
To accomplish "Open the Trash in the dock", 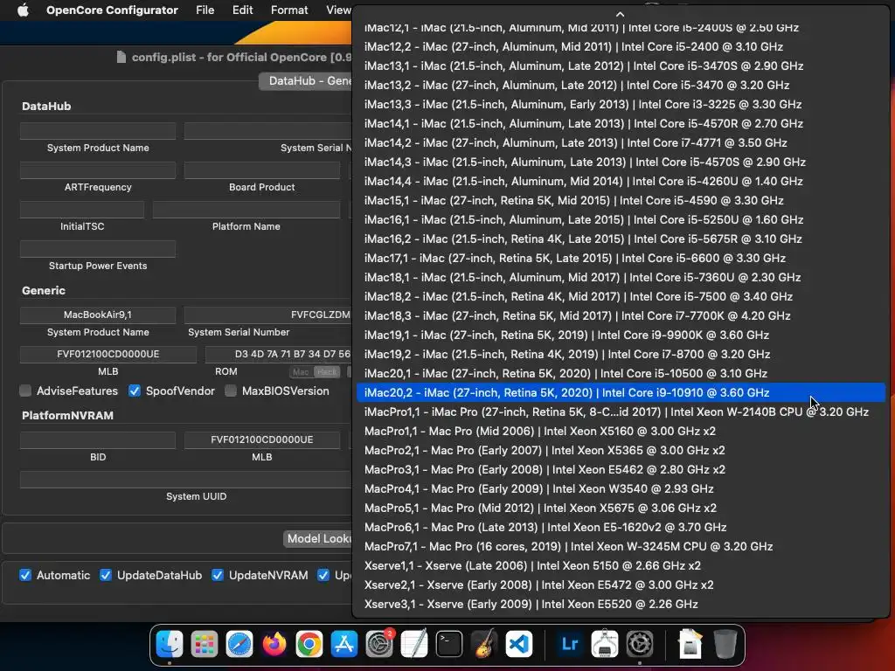I will coord(725,644).
